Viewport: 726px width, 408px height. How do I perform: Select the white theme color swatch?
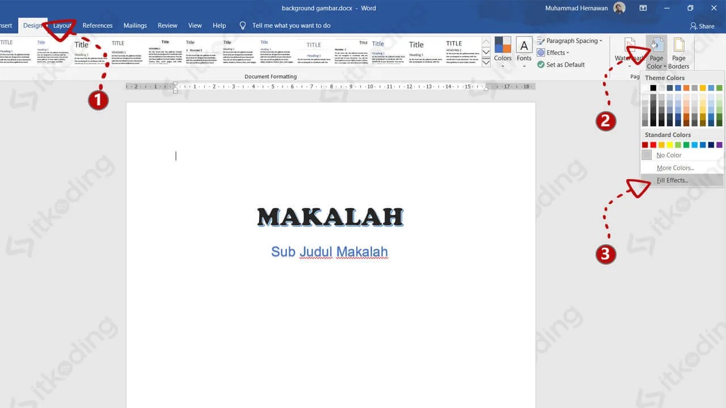(645, 88)
